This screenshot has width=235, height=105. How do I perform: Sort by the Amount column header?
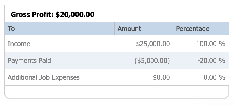(x=144, y=29)
